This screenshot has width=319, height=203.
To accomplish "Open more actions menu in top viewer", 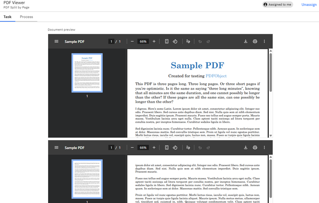I will 264,42.
